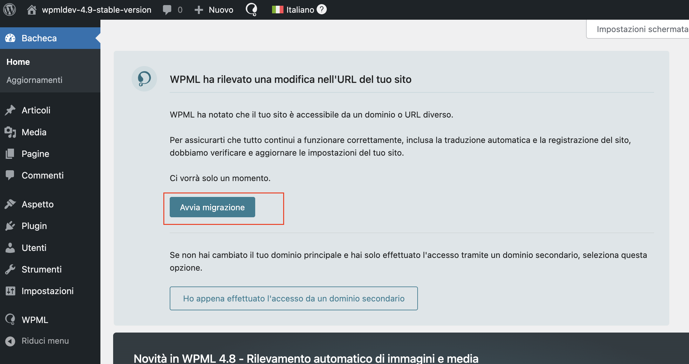
Task: Click the Media sidebar icon
Action: click(10, 132)
